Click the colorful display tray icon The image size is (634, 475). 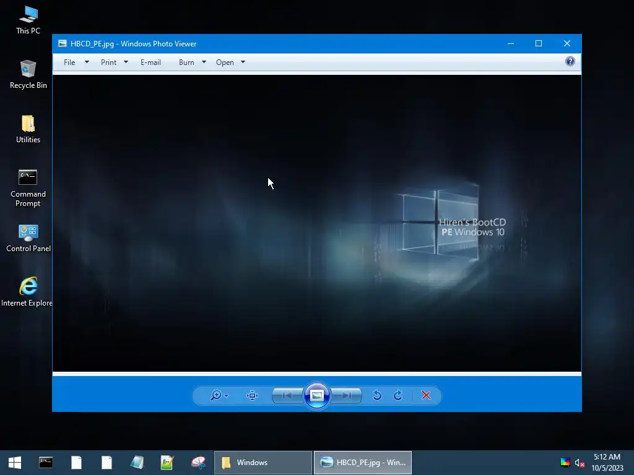click(x=565, y=463)
